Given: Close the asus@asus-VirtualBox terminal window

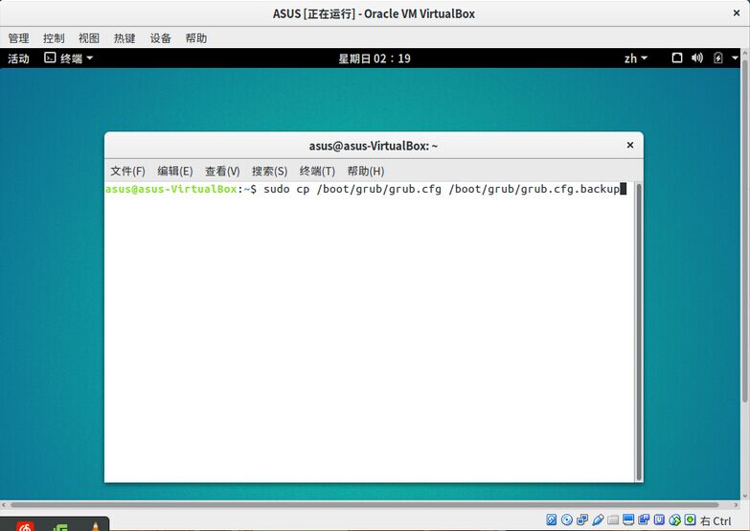Looking at the screenshot, I should 630,145.
